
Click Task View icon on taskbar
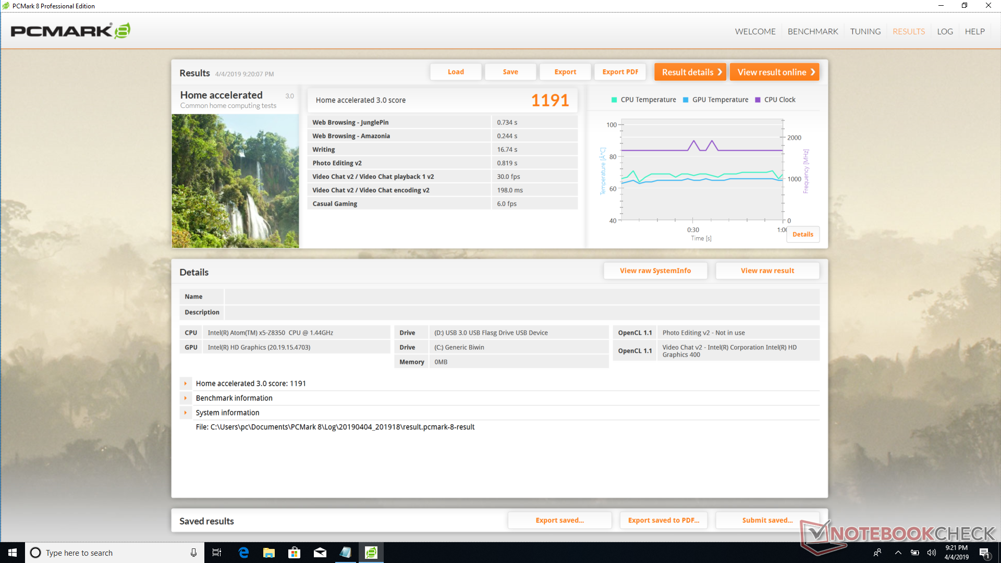[x=217, y=553]
